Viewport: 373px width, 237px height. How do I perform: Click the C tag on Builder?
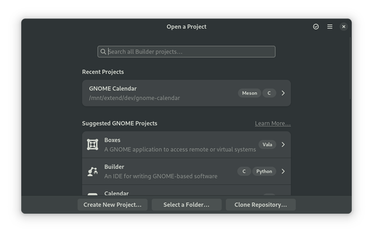click(244, 171)
